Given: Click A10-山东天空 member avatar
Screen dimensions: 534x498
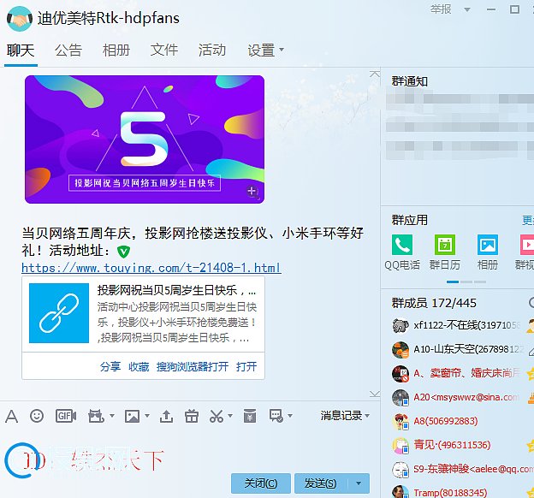Looking at the screenshot, I should (x=400, y=349).
